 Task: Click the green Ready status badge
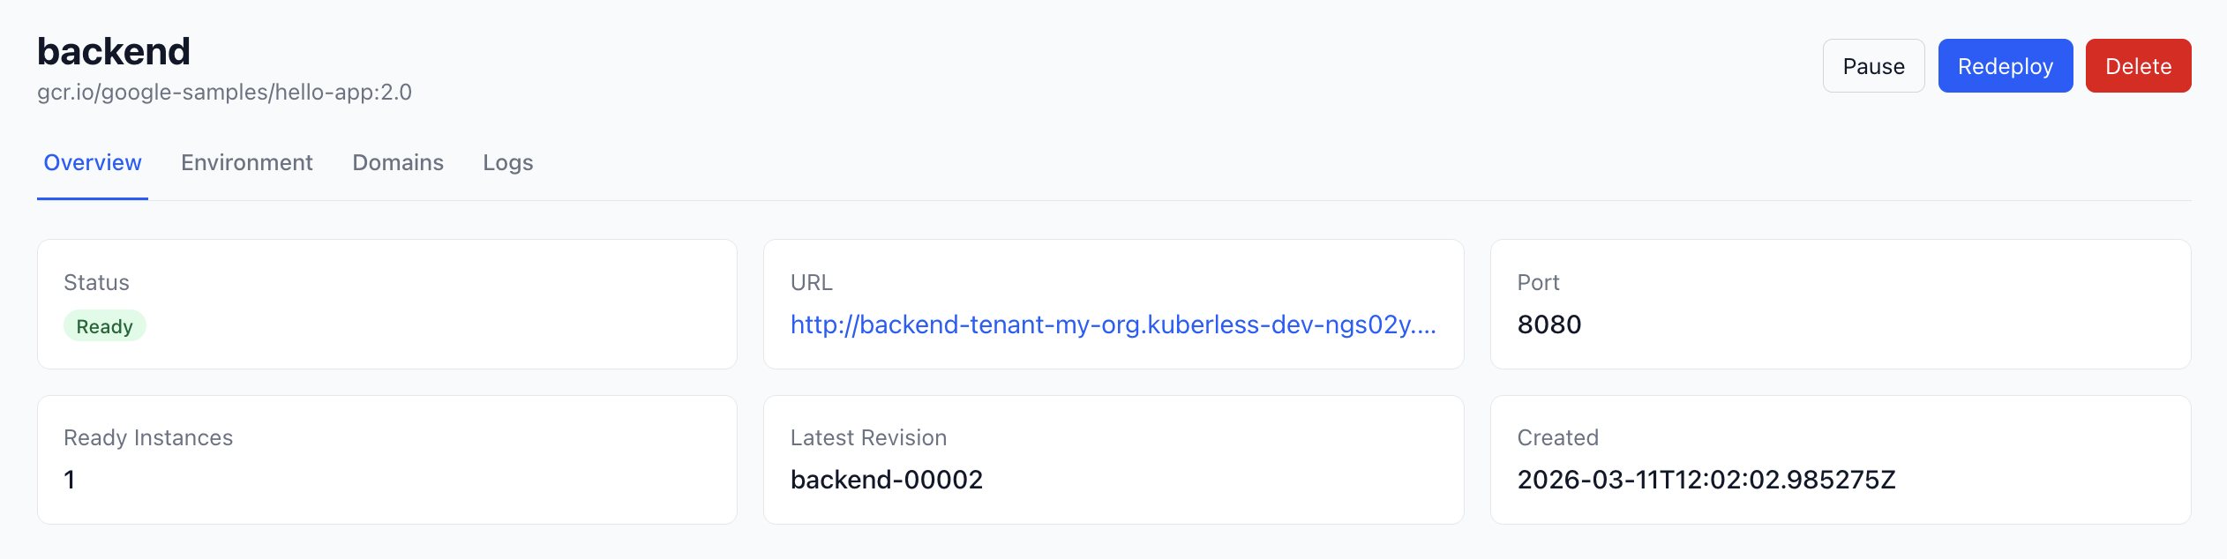point(104,326)
